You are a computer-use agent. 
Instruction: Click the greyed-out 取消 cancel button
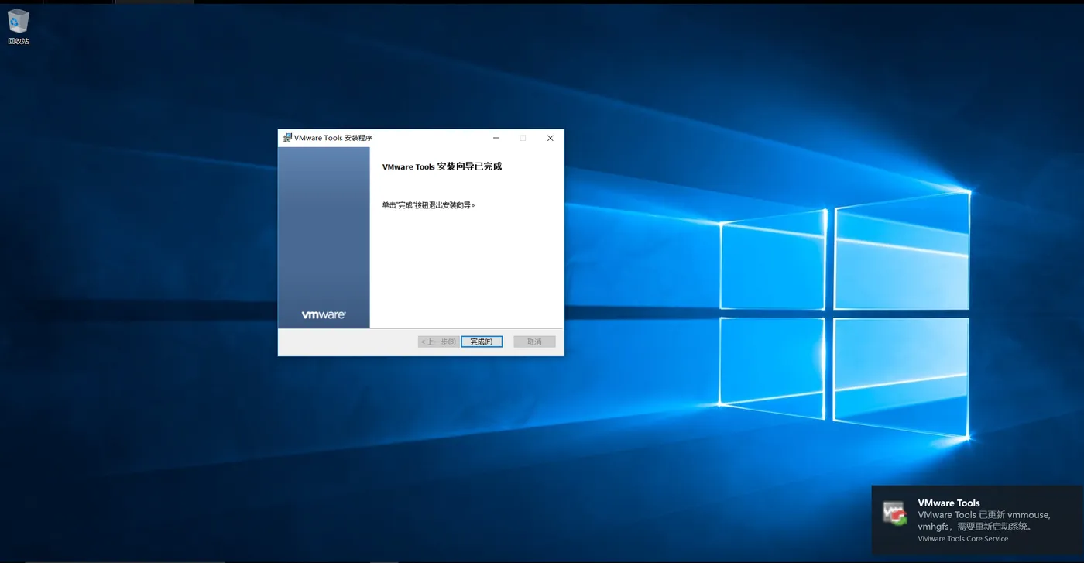(x=534, y=342)
